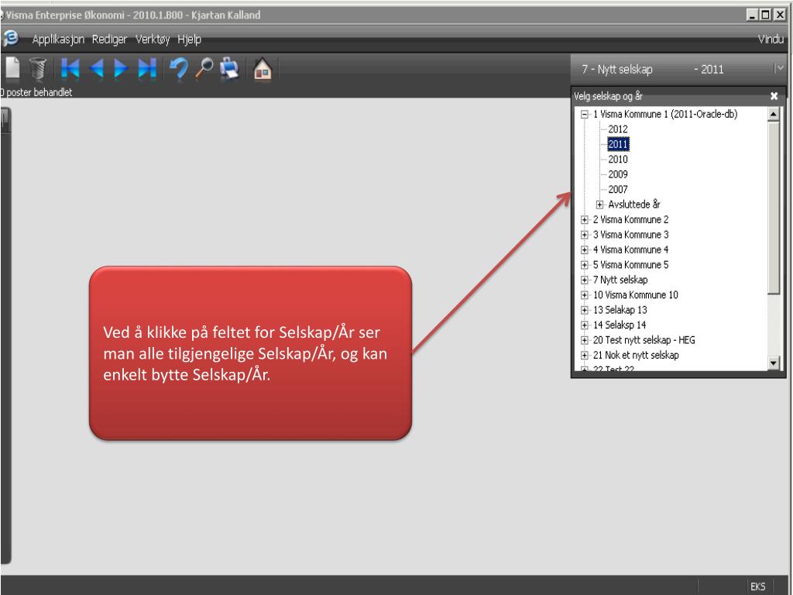Maximize the Visma Enterprise Økonomi window
The image size is (793, 595).
(766, 15)
